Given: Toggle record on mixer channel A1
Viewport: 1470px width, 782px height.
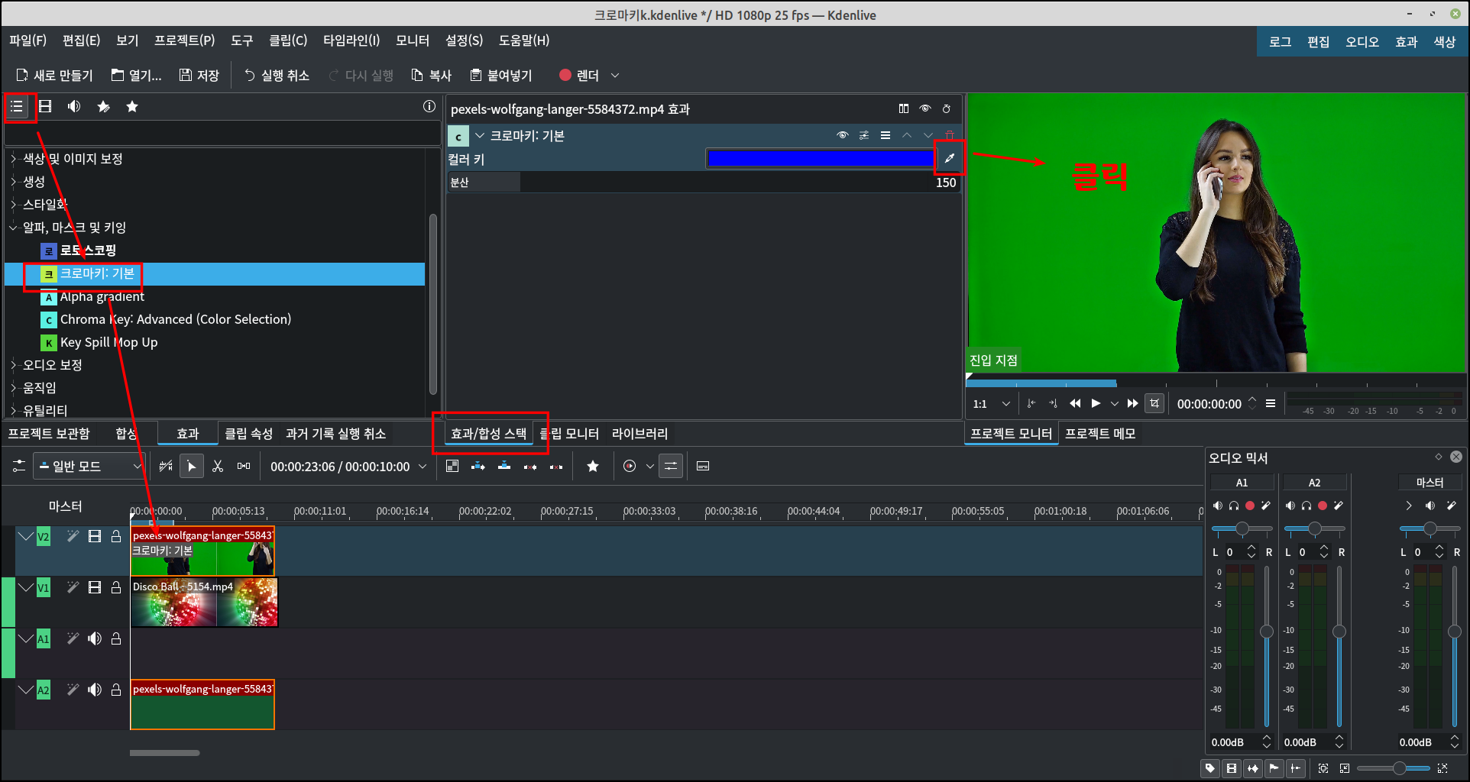Looking at the screenshot, I should tap(1250, 506).
